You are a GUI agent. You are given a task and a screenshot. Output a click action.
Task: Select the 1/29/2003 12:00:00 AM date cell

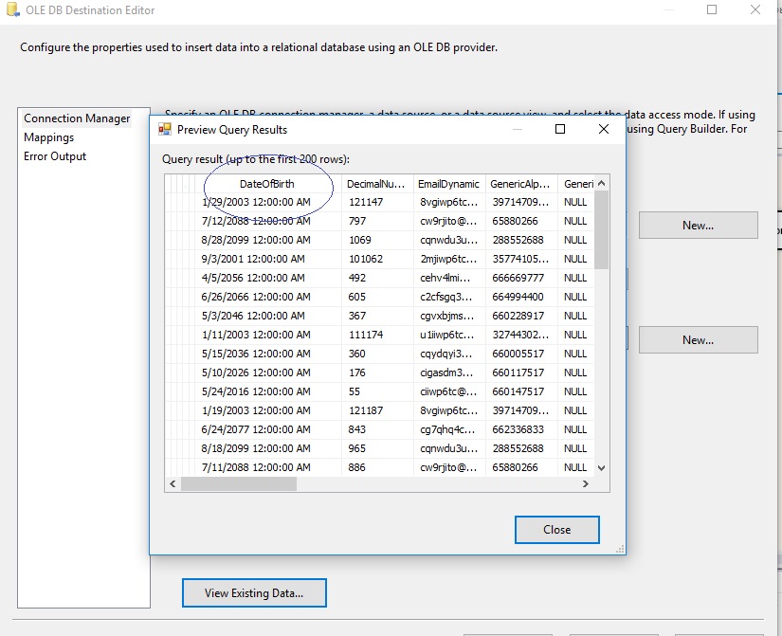[268, 202]
